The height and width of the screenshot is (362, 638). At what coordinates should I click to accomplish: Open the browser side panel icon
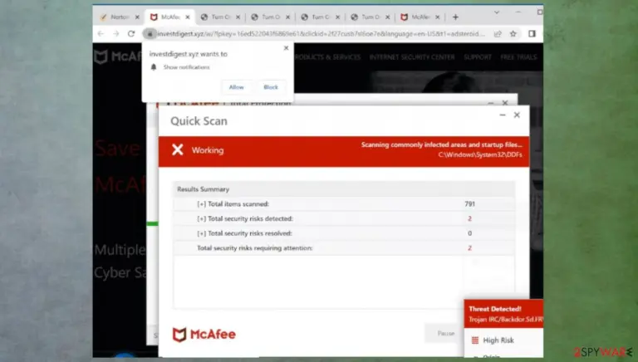pyautogui.click(x=532, y=34)
